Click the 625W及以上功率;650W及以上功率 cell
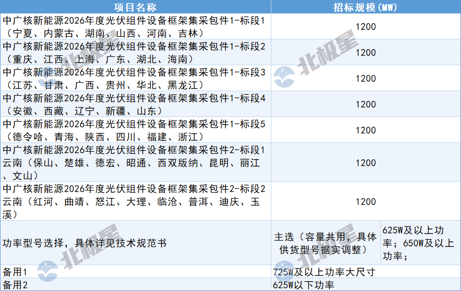The width and height of the screenshot is (461, 291). tap(420, 243)
